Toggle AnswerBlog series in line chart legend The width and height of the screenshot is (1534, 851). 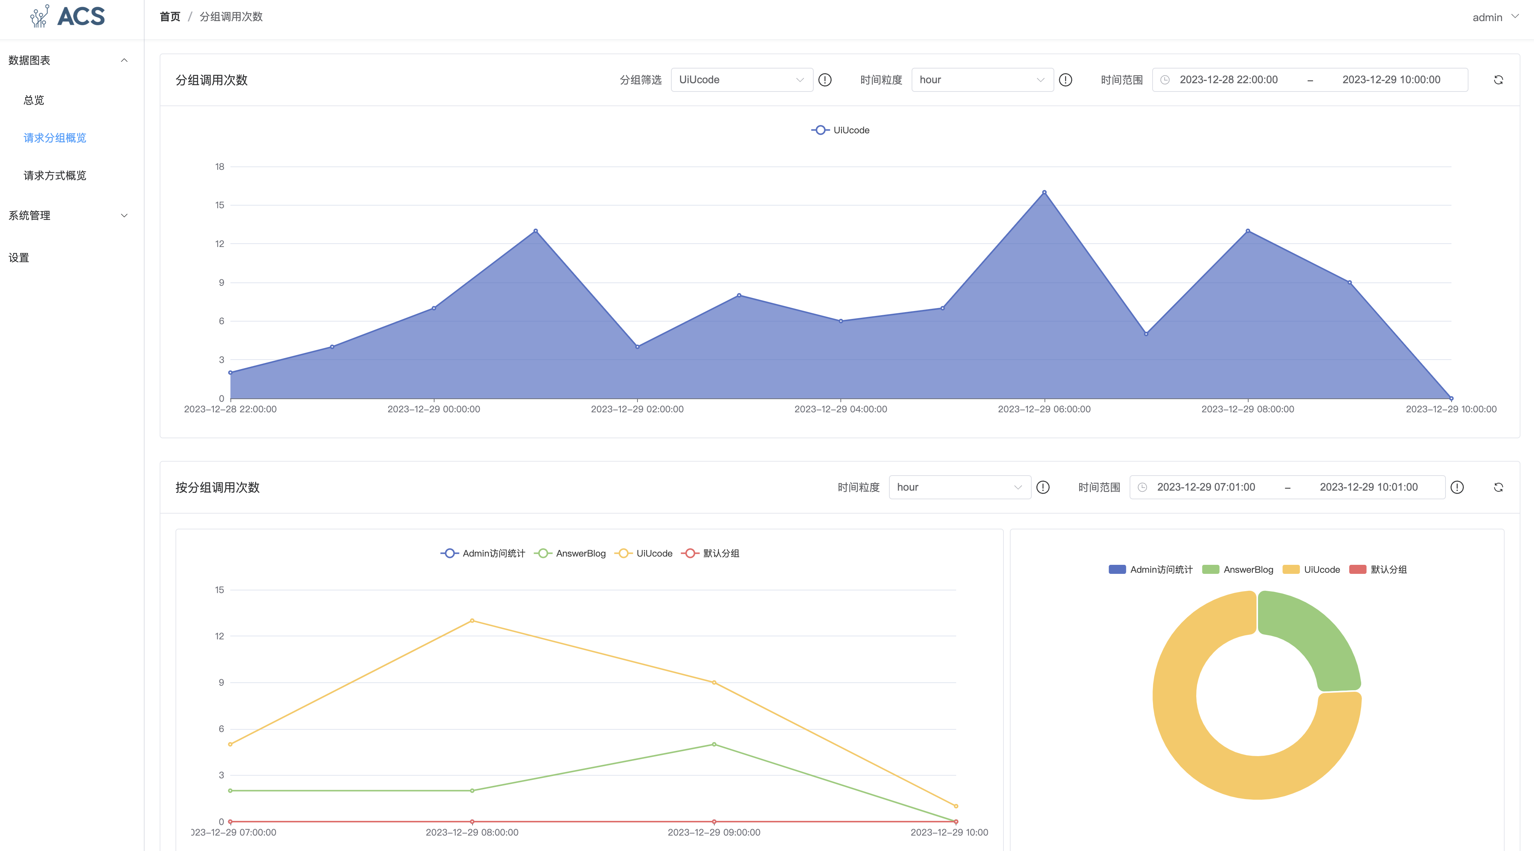(x=570, y=553)
